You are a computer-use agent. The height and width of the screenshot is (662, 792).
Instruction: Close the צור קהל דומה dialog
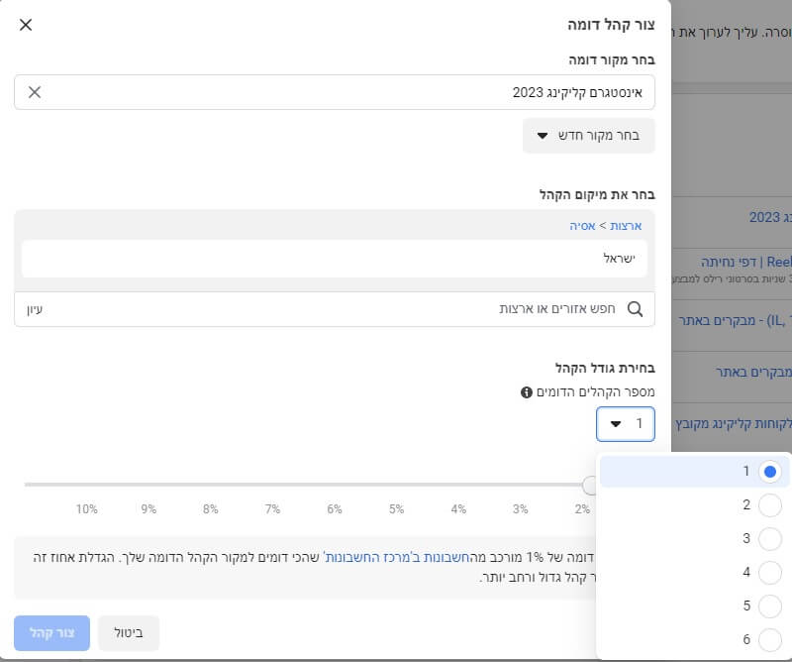(26, 25)
